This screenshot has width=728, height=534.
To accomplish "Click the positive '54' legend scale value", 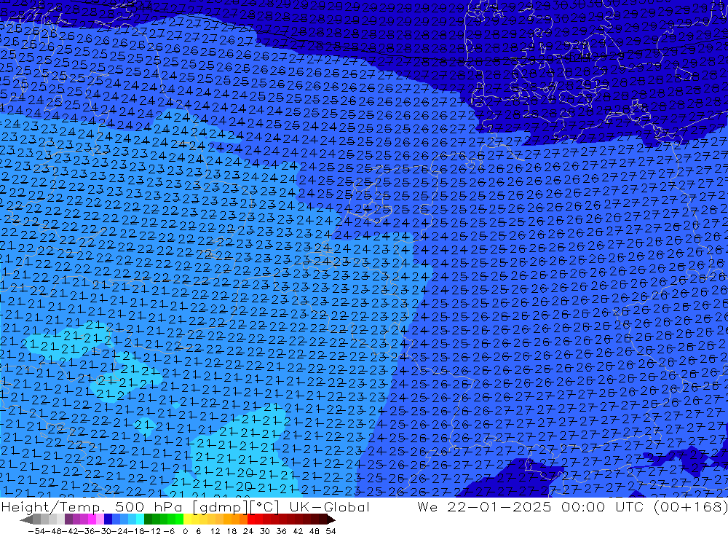I will pos(331,531).
